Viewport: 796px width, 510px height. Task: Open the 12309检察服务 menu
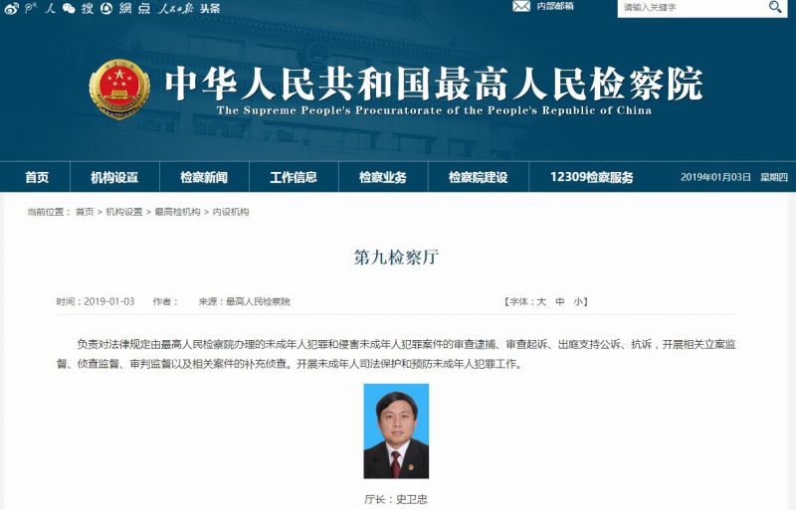pos(592,177)
